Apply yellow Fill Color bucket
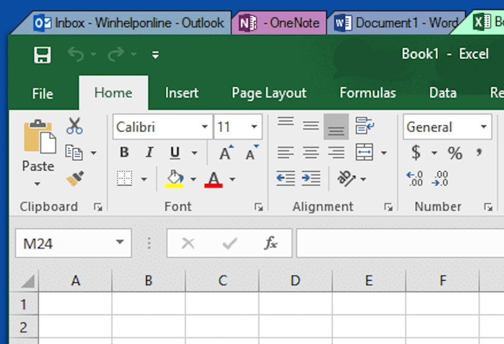 tap(174, 179)
